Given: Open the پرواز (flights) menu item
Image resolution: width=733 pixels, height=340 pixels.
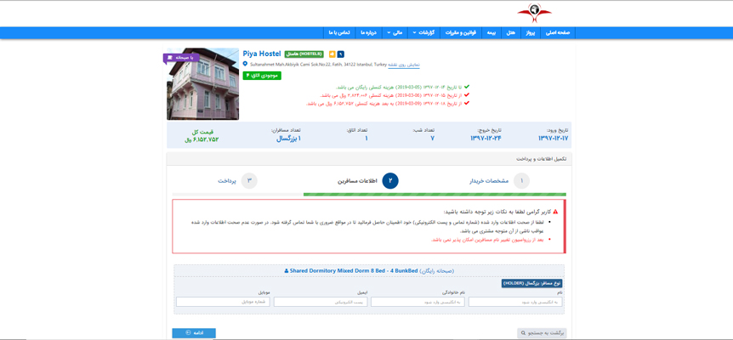Looking at the screenshot, I should [531, 32].
